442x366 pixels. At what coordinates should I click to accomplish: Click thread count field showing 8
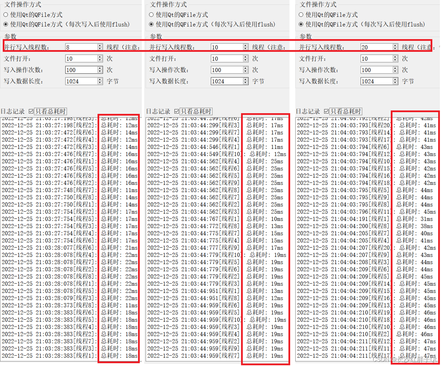tap(81, 47)
